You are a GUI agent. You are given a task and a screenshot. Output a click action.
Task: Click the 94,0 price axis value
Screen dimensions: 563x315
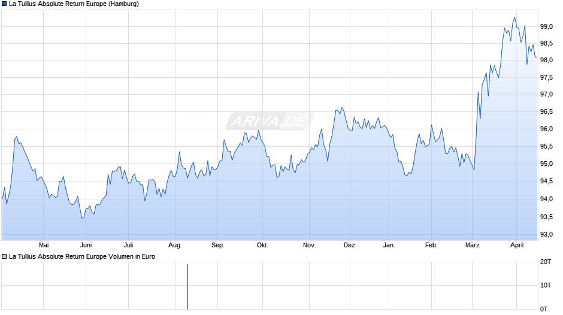(546, 199)
